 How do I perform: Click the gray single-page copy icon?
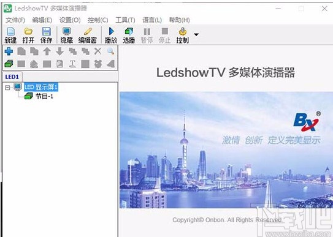click(x=21, y=51)
